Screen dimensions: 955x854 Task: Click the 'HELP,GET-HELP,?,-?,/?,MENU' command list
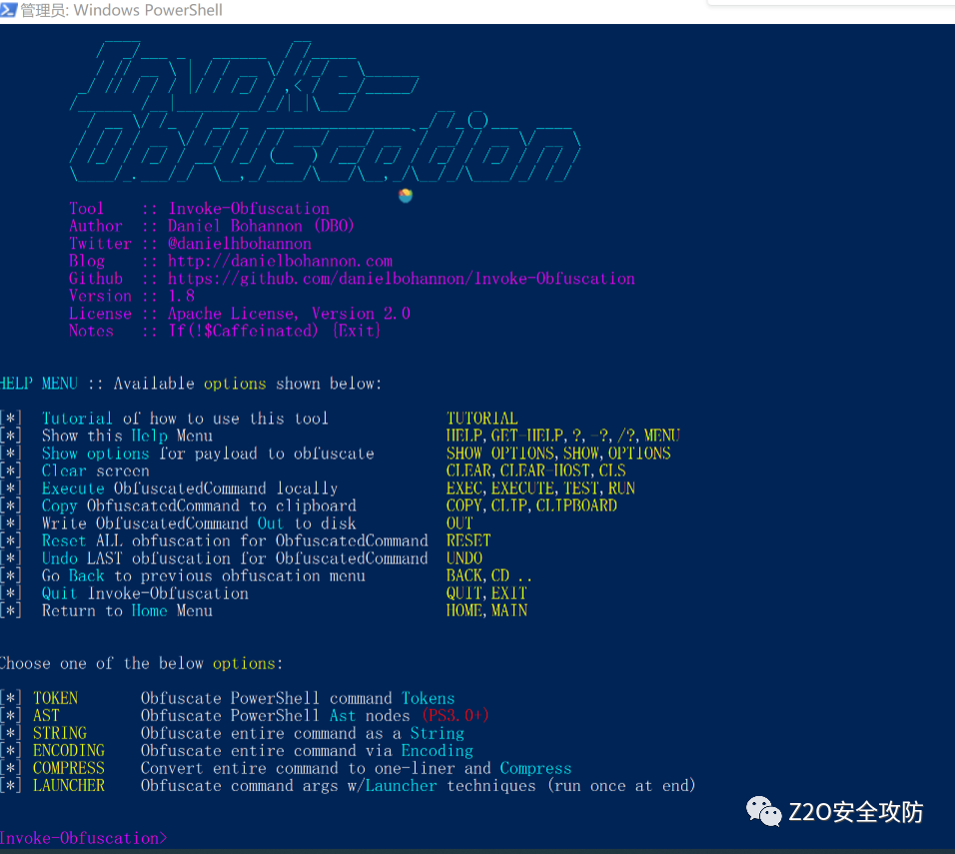[x=562, y=436]
